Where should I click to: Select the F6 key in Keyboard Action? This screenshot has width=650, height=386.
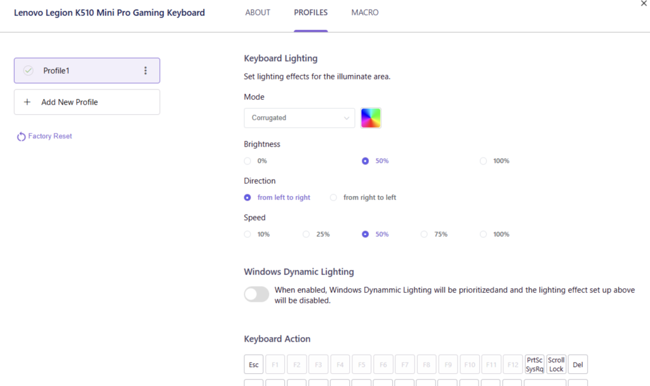pos(383,364)
